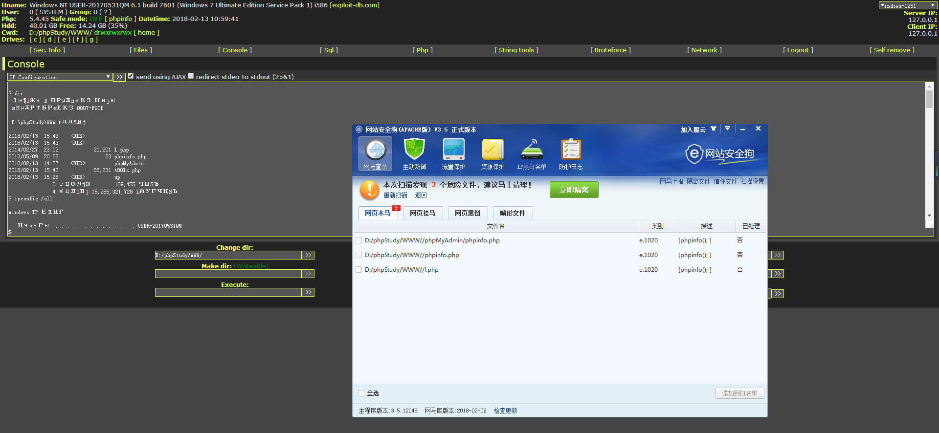939x433 pixels.
Task: Open the 网马上报 link
Action: point(671,181)
